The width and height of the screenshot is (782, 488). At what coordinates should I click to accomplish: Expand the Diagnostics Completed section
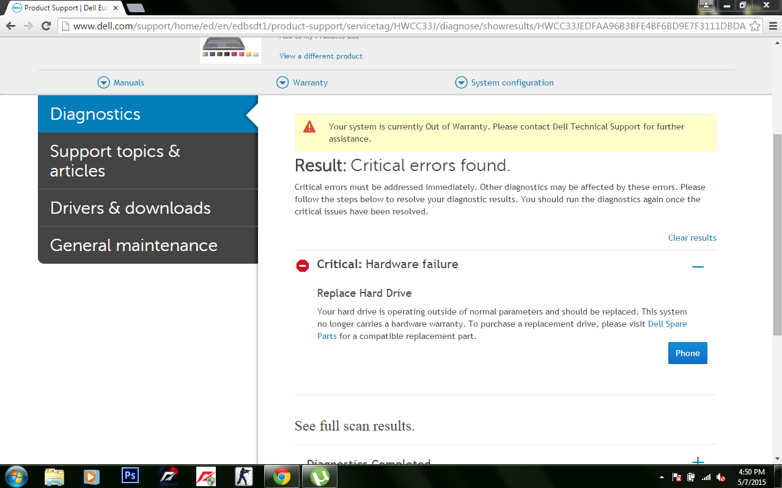(x=698, y=462)
